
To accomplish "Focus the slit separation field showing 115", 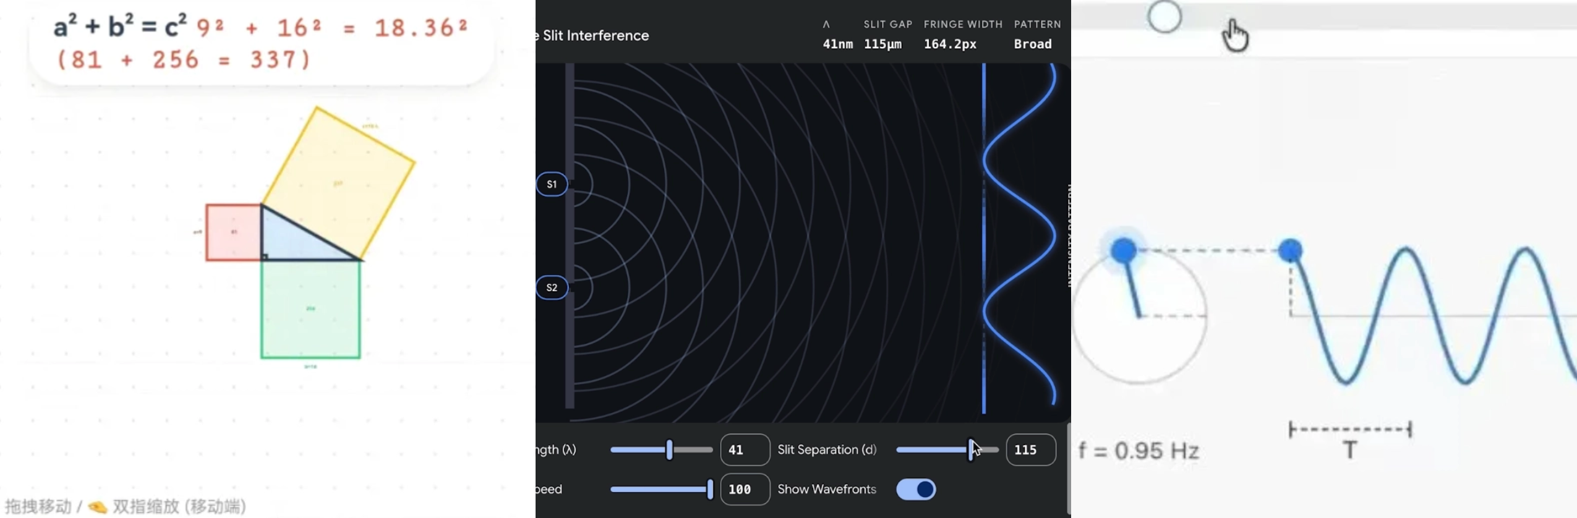I will pyautogui.click(x=1030, y=450).
